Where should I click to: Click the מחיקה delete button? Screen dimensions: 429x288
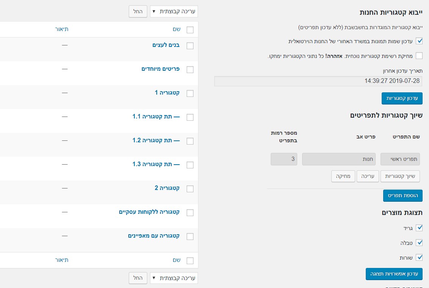[x=343, y=176]
